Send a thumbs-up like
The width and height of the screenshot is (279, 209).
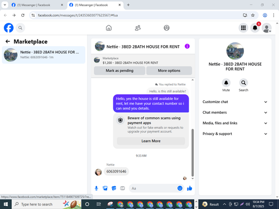pyautogui.click(x=190, y=188)
